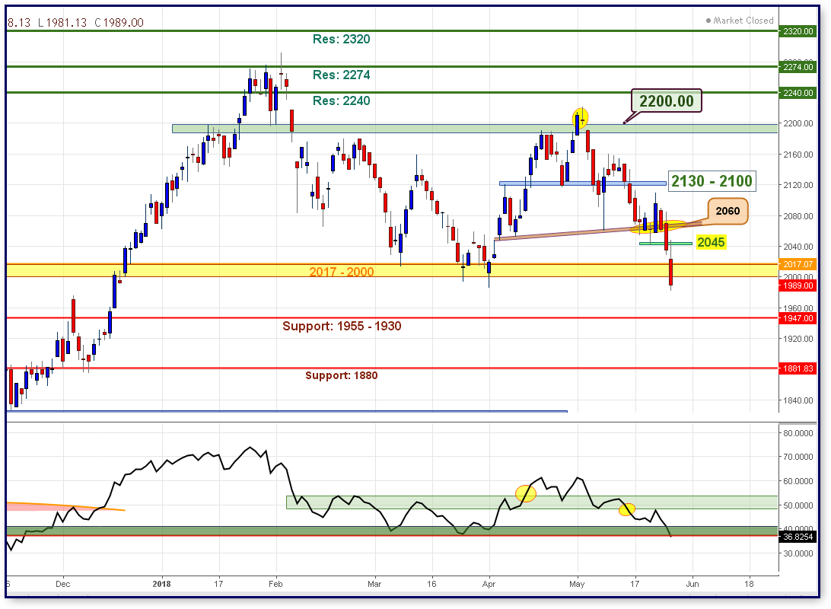Click the Res: 2320 resistance label

341,39
